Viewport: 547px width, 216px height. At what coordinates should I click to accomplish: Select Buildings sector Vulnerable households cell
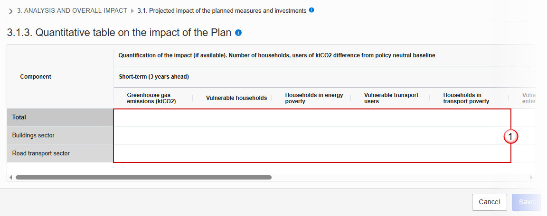(x=232, y=135)
